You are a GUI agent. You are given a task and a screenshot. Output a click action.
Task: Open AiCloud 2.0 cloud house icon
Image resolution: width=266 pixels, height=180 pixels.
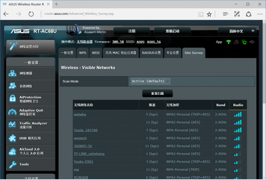coord(12,151)
